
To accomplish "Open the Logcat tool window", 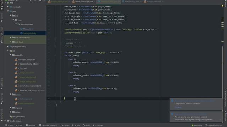I will [98, 125].
